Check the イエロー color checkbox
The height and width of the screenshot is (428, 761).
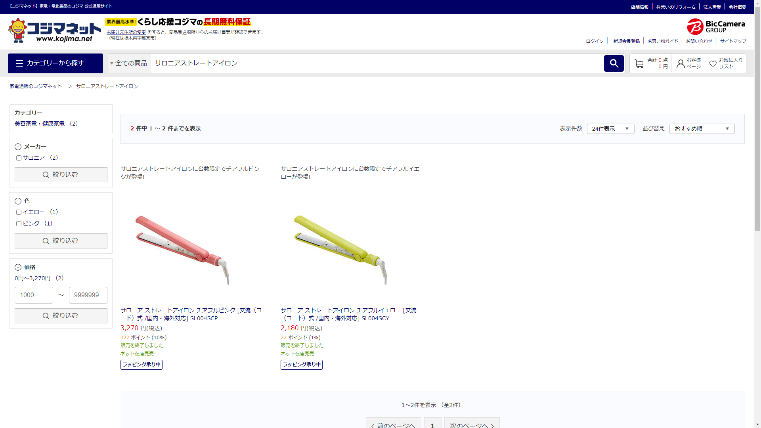click(x=19, y=212)
